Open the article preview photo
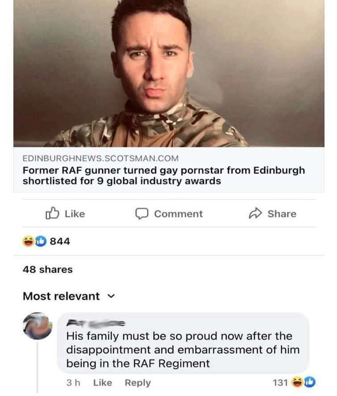Screen dimensions: 337x396 [168, 74]
